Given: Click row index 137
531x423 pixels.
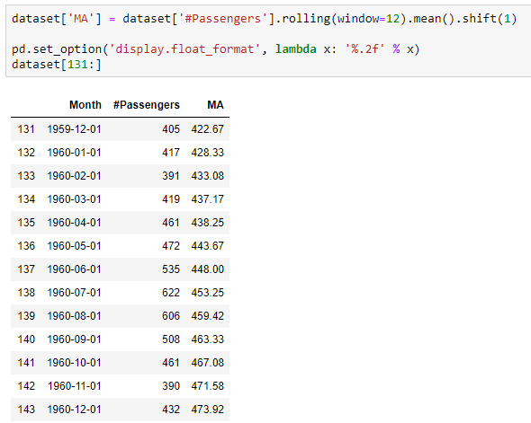Looking at the screenshot, I should (26, 269).
